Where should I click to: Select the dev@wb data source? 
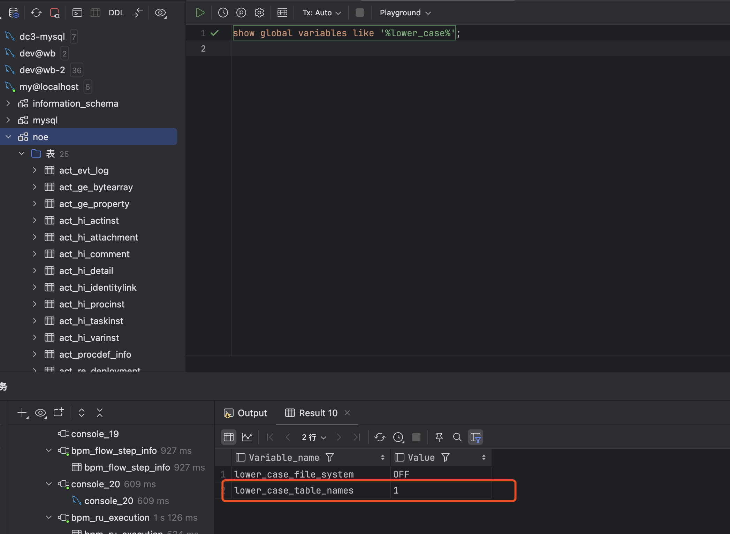click(38, 53)
